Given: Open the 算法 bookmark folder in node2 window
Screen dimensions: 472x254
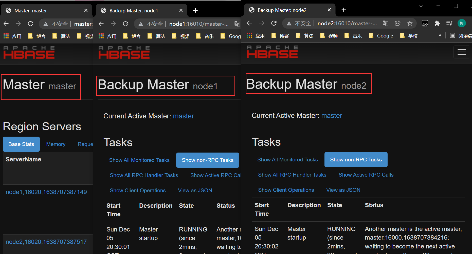Looking at the screenshot, I should (x=305, y=36).
